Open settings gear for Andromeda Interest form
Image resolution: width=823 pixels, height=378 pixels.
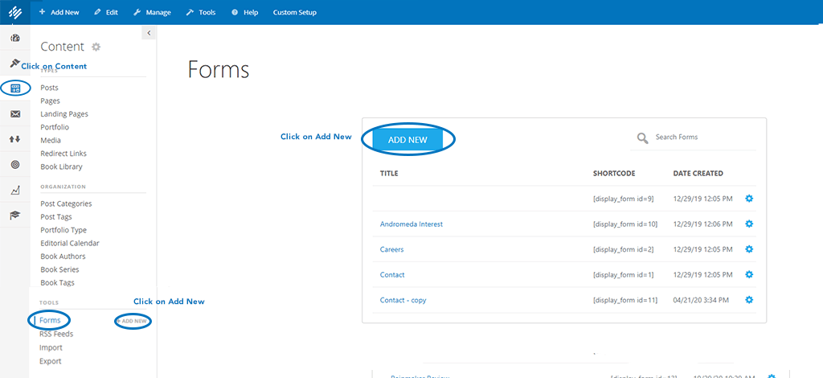pos(749,224)
